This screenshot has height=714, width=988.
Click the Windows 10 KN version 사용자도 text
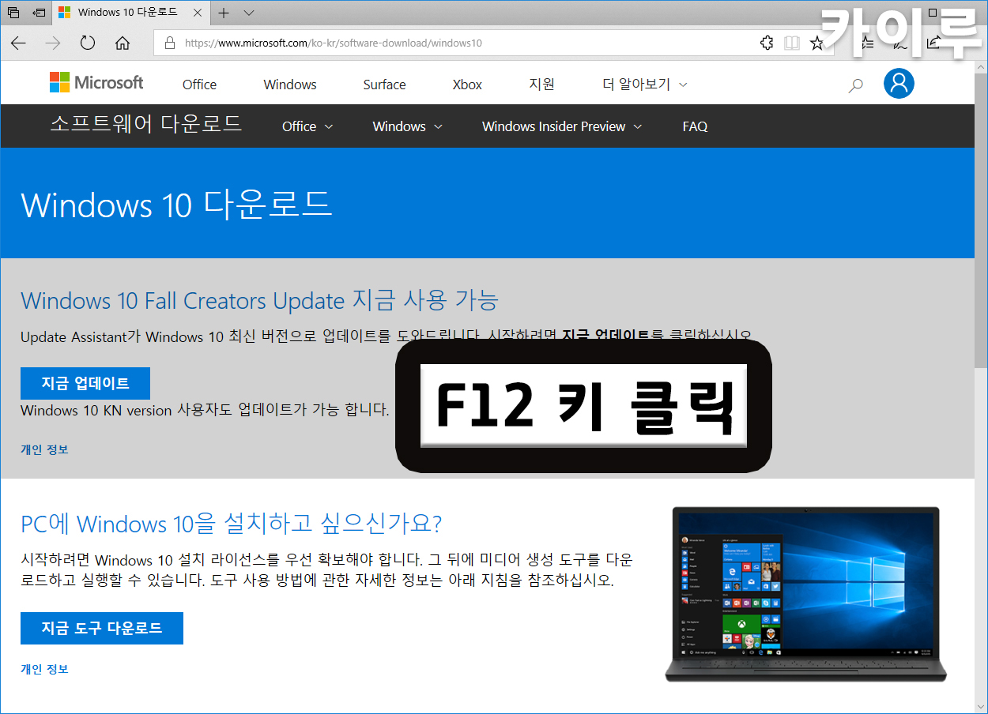coord(205,410)
